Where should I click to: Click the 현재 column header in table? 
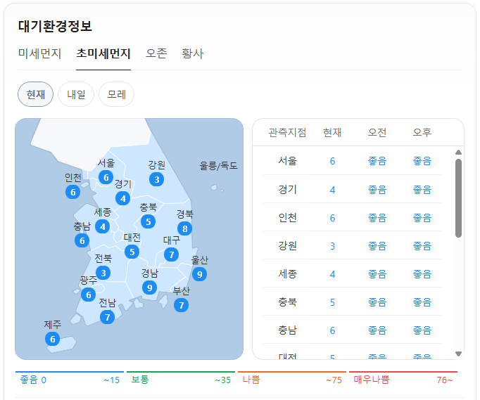point(332,132)
